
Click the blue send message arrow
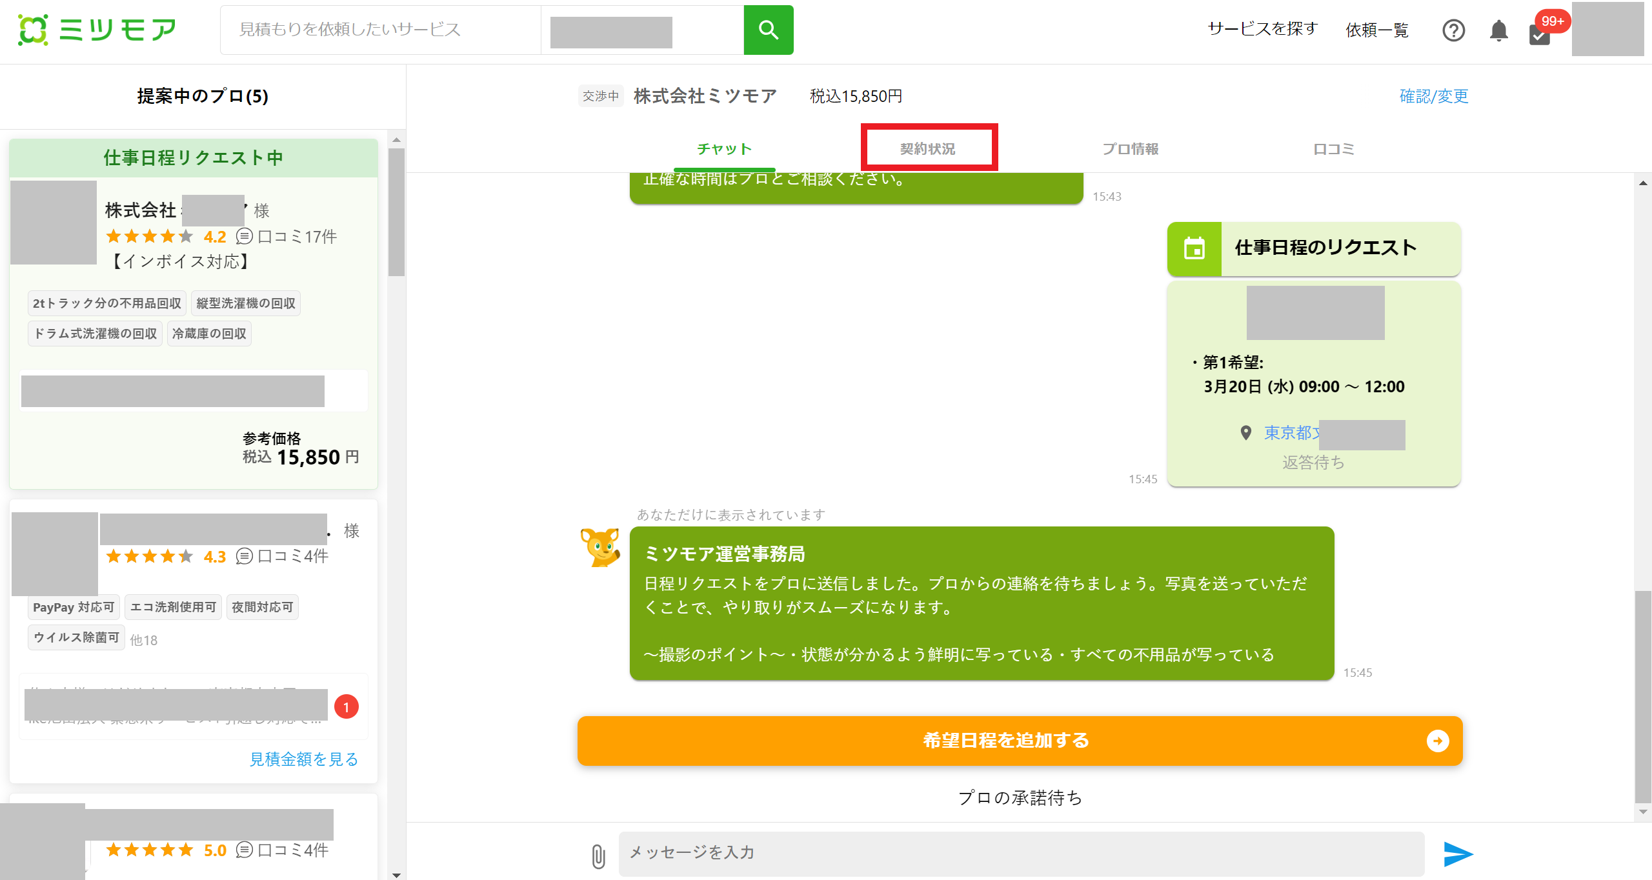pyautogui.click(x=1458, y=854)
